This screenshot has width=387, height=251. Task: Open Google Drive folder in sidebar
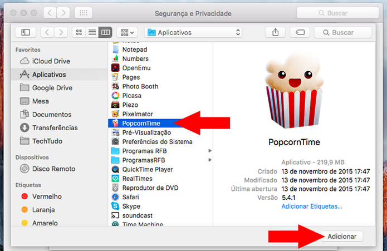[x=59, y=88]
